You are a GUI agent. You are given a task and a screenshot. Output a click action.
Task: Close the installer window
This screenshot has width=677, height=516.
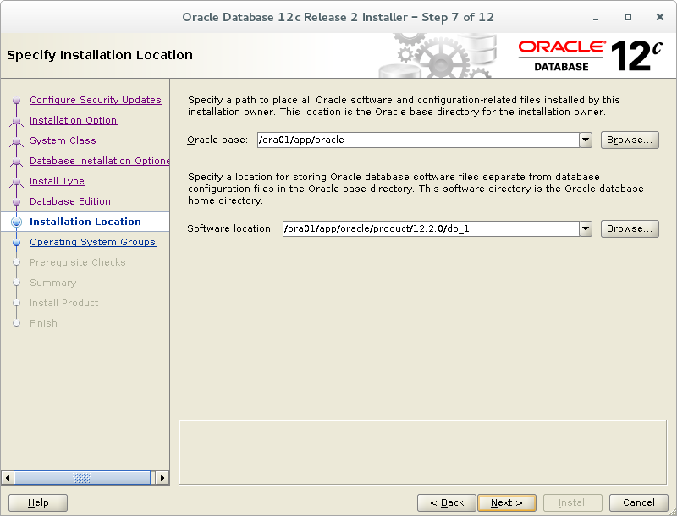(x=660, y=17)
